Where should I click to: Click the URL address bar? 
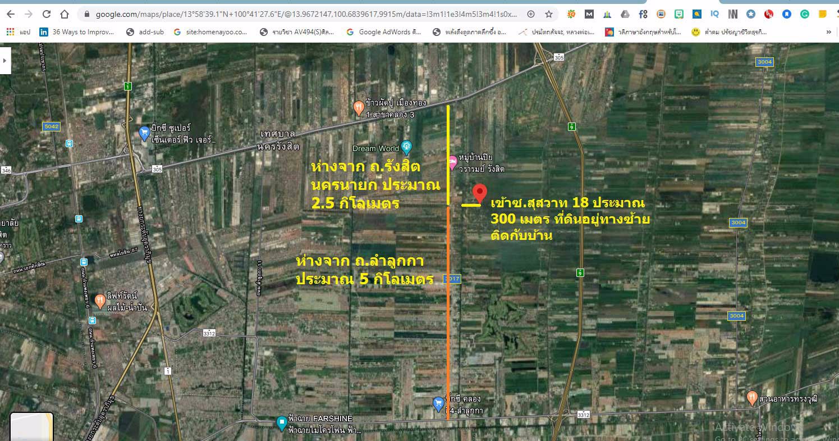[303, 14]
